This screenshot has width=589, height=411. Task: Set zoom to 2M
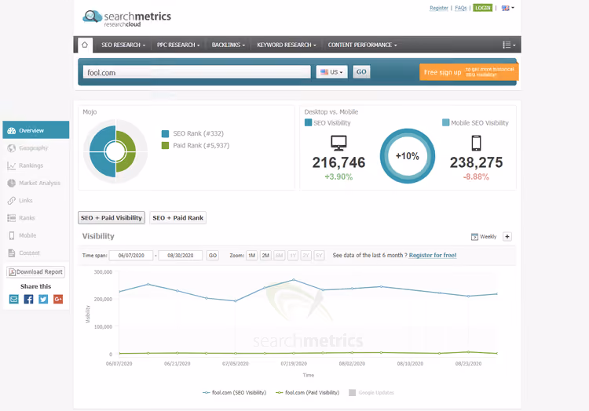(265, 256)
